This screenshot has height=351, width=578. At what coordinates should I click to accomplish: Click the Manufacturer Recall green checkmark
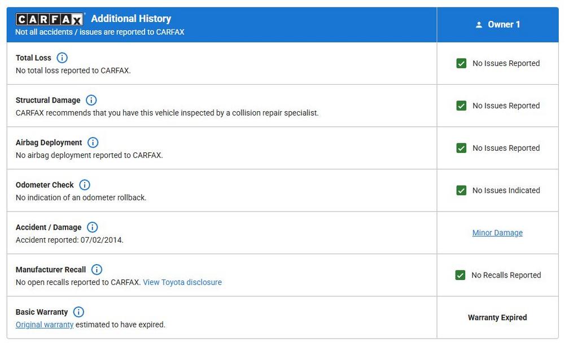point(460,275)
